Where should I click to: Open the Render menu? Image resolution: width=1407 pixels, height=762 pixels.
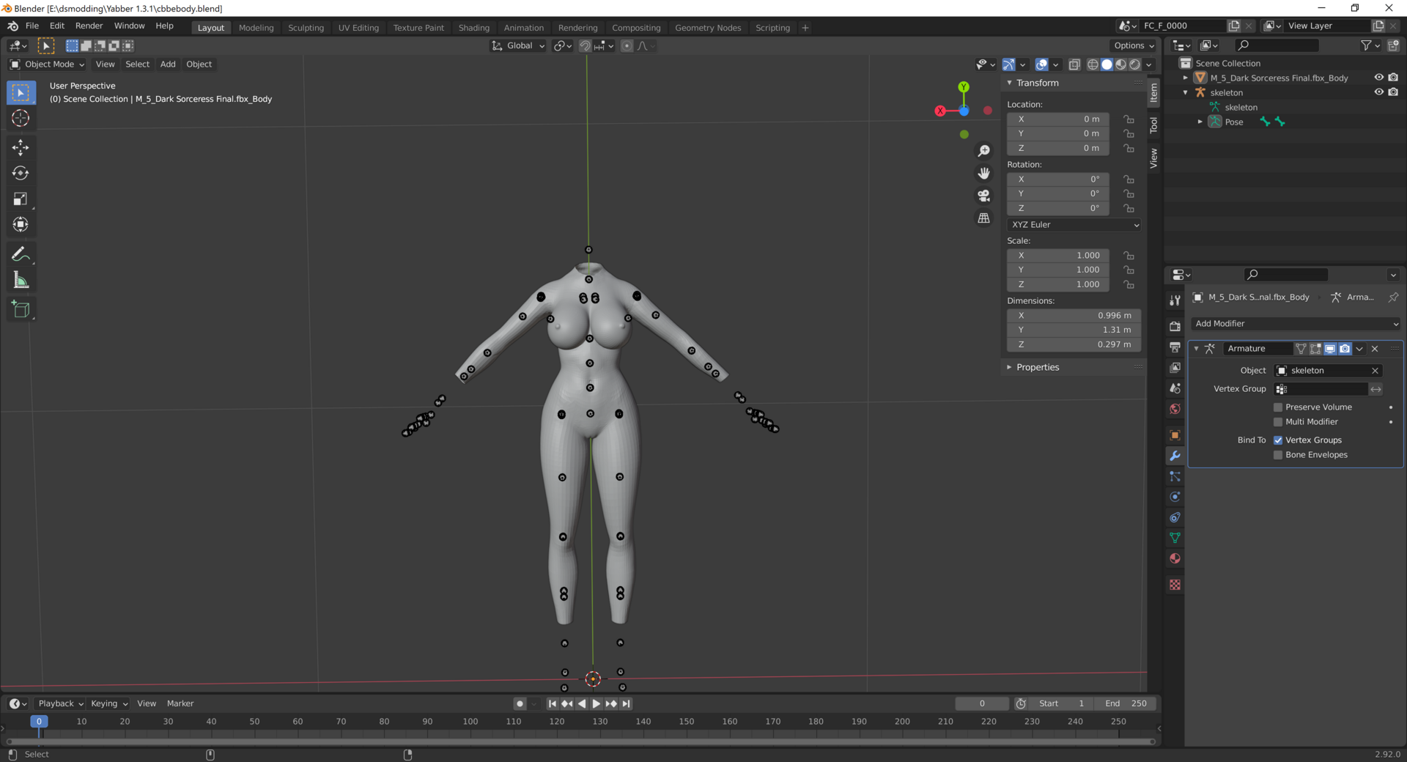(89, 26)
